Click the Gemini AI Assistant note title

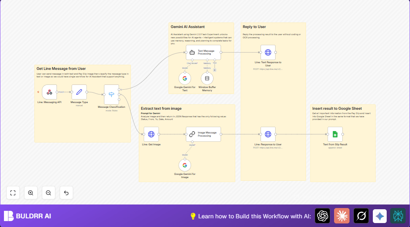[187, 26]
